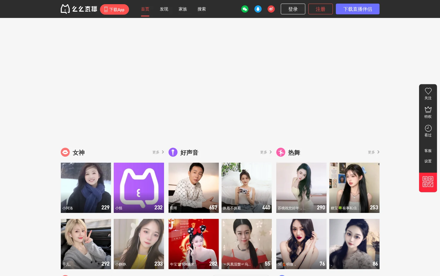
Task: Click the 女神 section title text
Action: pos(79,153)
